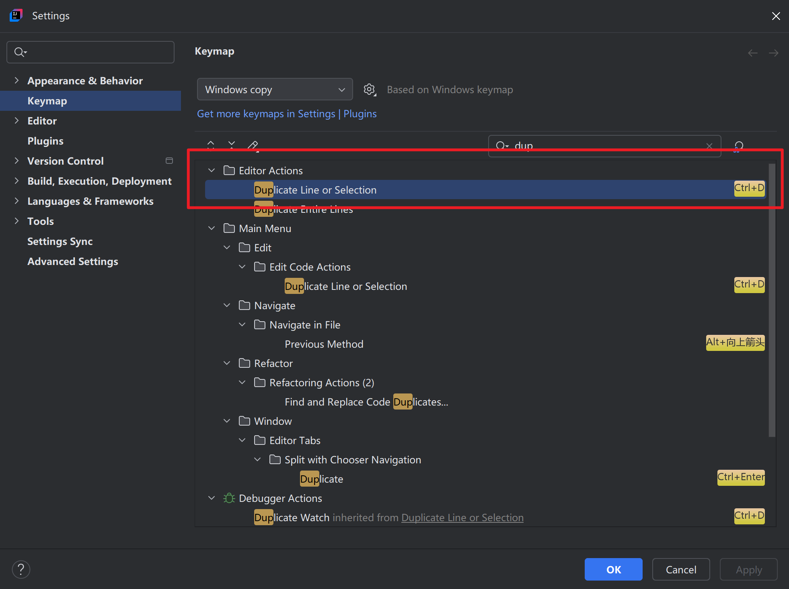Click the Version Control project-level indicator icon
This screenshot has width=789, height=589.
point(169,161)
